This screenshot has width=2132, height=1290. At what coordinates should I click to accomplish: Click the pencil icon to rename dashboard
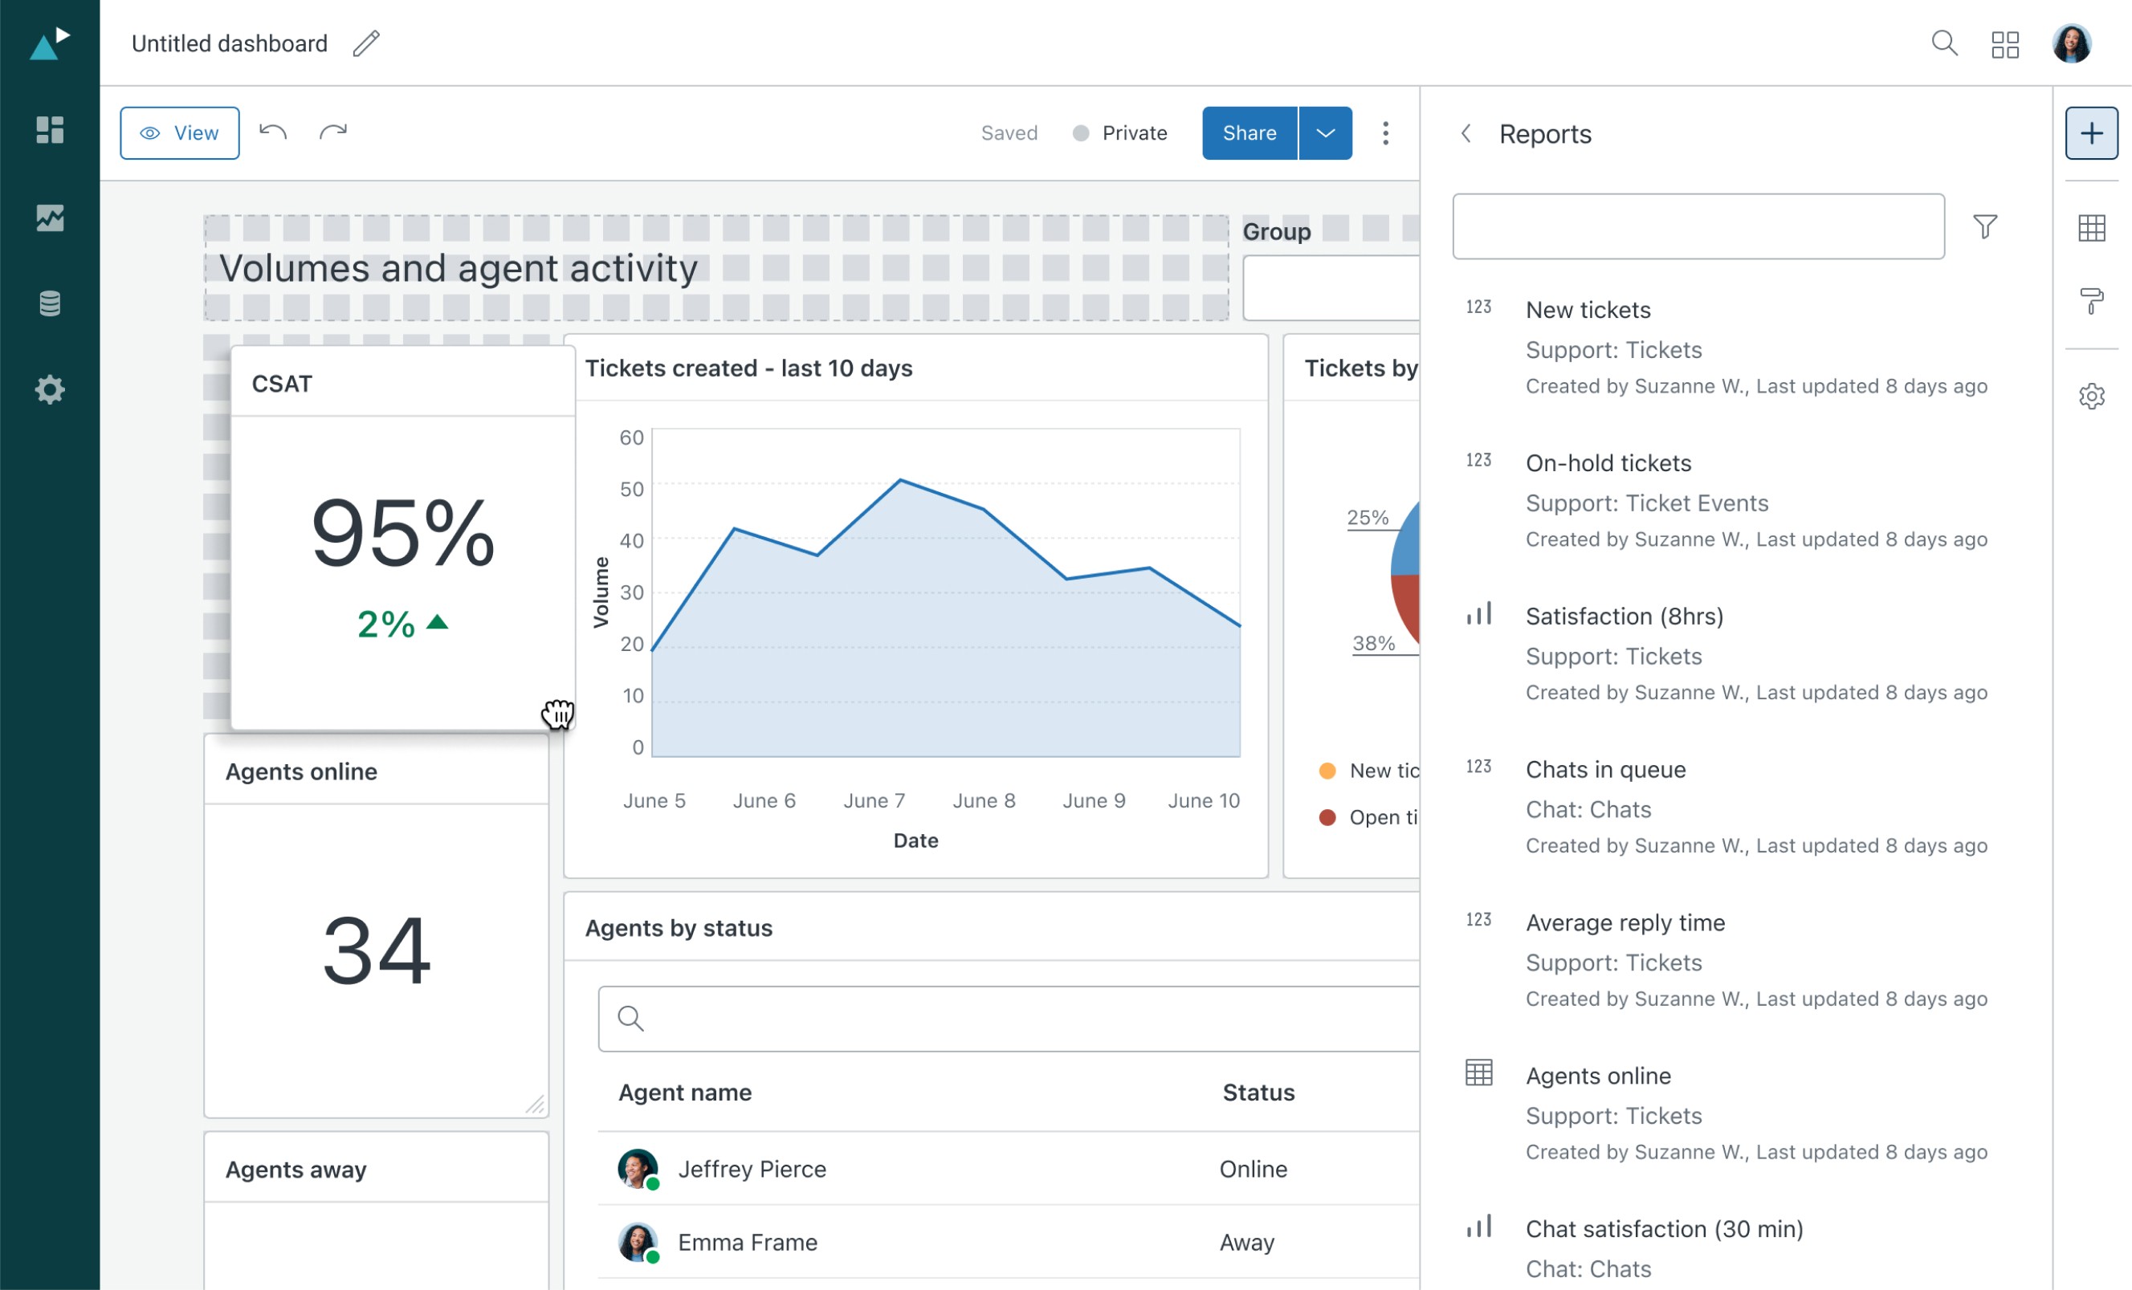366,43
